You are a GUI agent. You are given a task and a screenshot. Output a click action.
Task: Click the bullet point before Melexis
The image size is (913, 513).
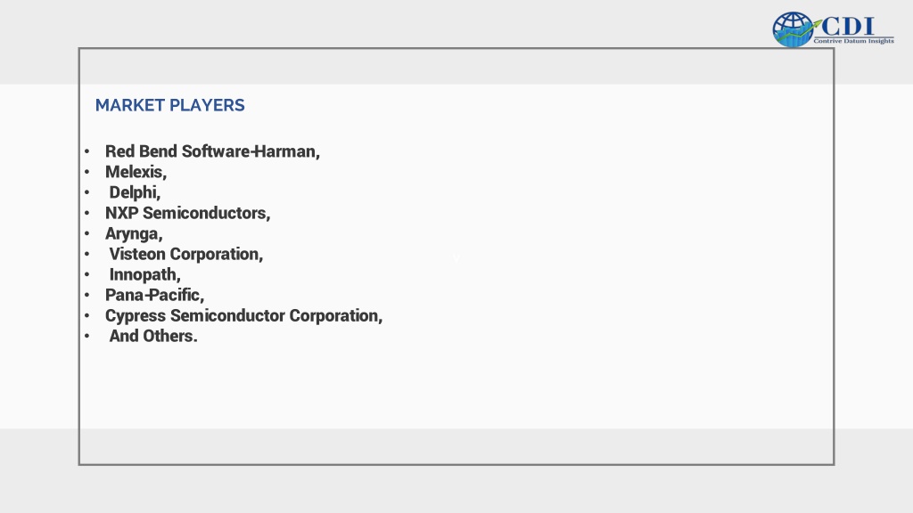(x=86, y=172)
